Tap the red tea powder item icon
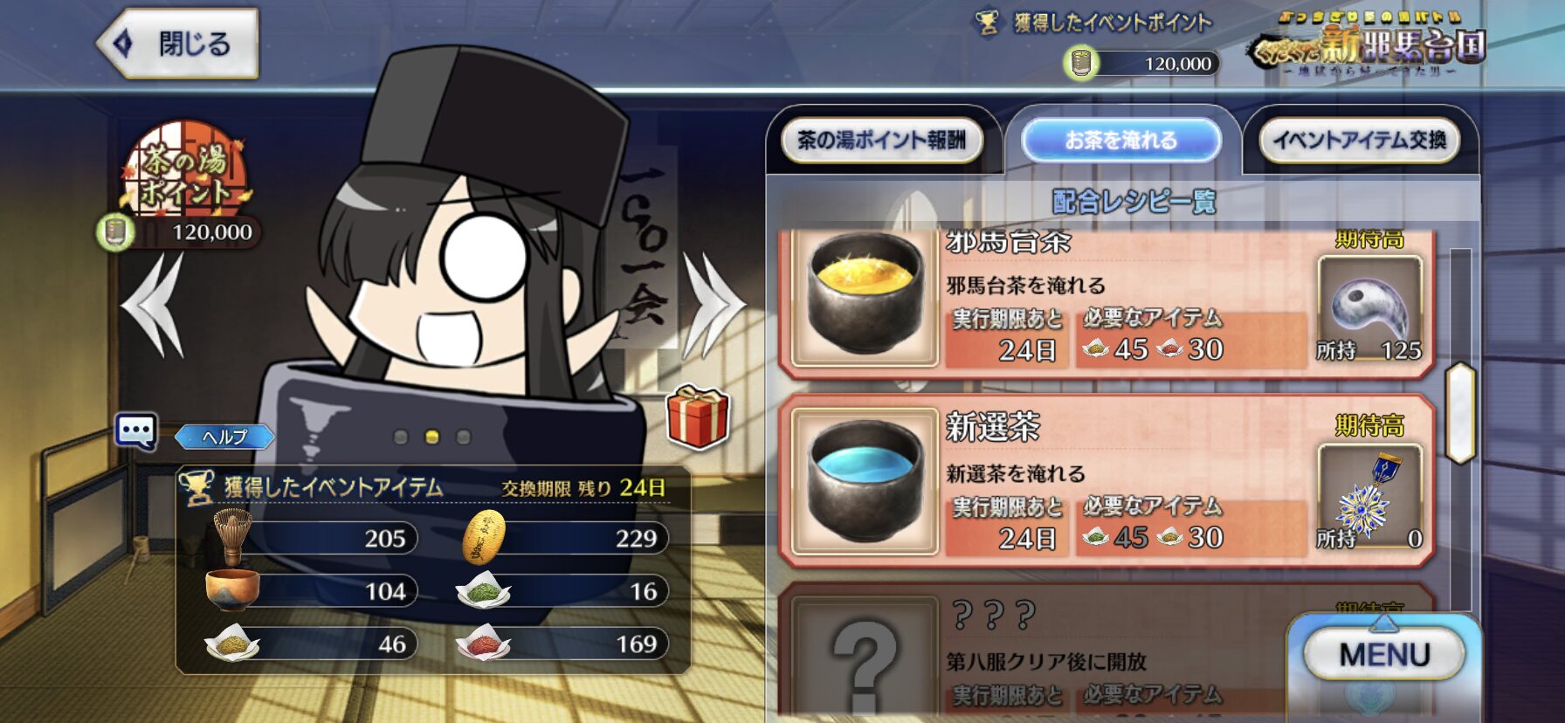The height and width of the screenshot is (723, 1565). pos(483,643)
